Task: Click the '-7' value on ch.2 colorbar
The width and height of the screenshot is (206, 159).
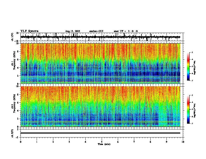Action: (192, 123)
